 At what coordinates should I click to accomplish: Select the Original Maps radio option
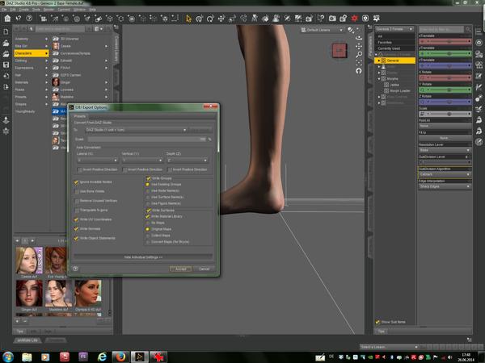coord(149,228)
